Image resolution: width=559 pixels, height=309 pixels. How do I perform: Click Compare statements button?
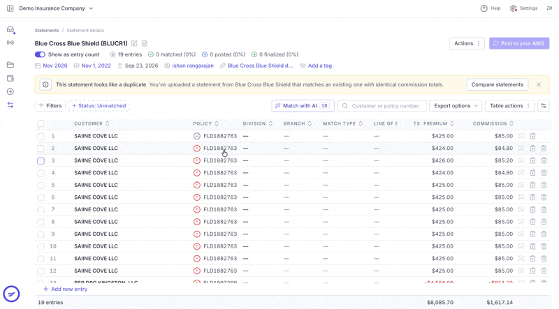click(x=498, y=84)
